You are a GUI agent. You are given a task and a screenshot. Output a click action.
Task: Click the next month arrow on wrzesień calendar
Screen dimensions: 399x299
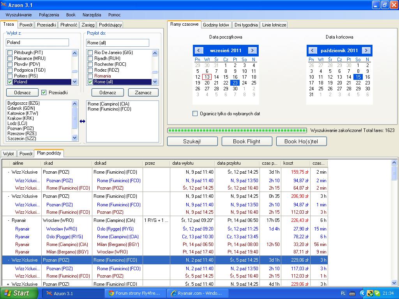tap(252, 50)
